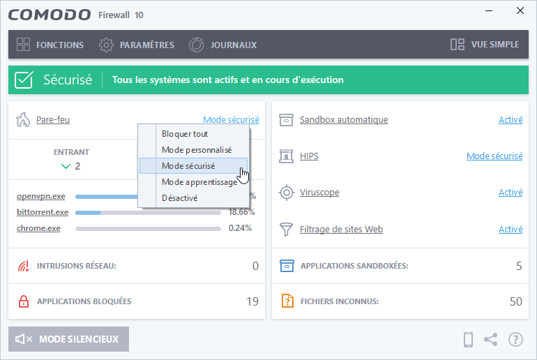Click the 0.24% chrome value
Screen dimensions: 537x360
[240, 228]
